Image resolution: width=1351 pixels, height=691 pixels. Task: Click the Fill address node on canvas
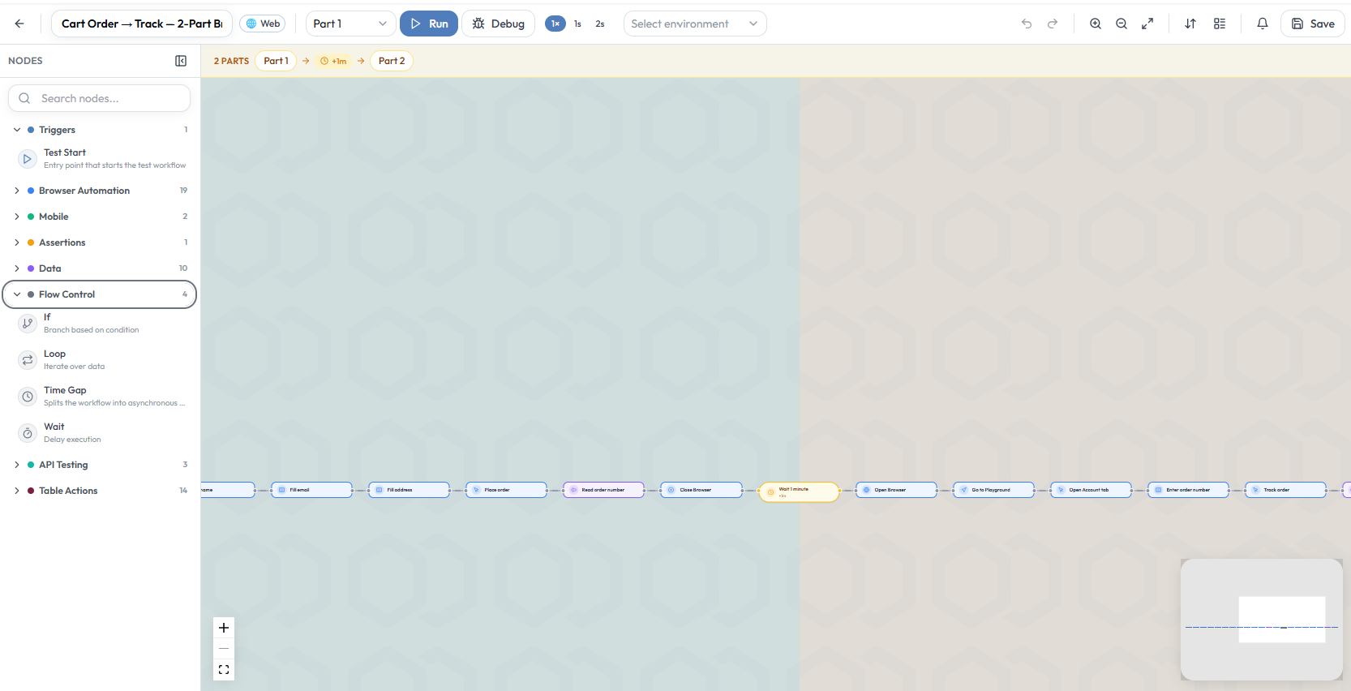(x=410, y=490)
